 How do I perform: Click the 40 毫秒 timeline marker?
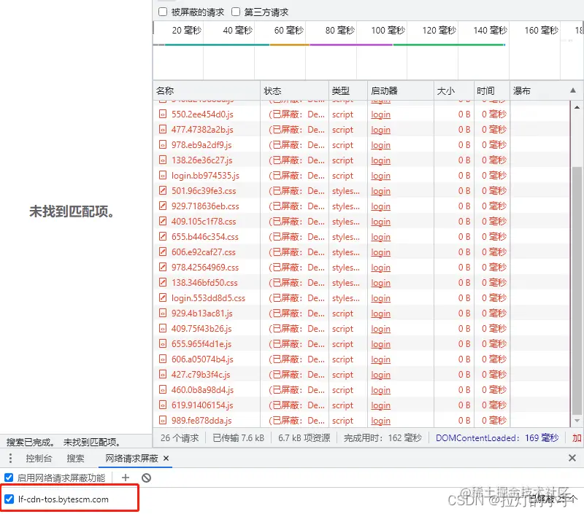[238, 30]
